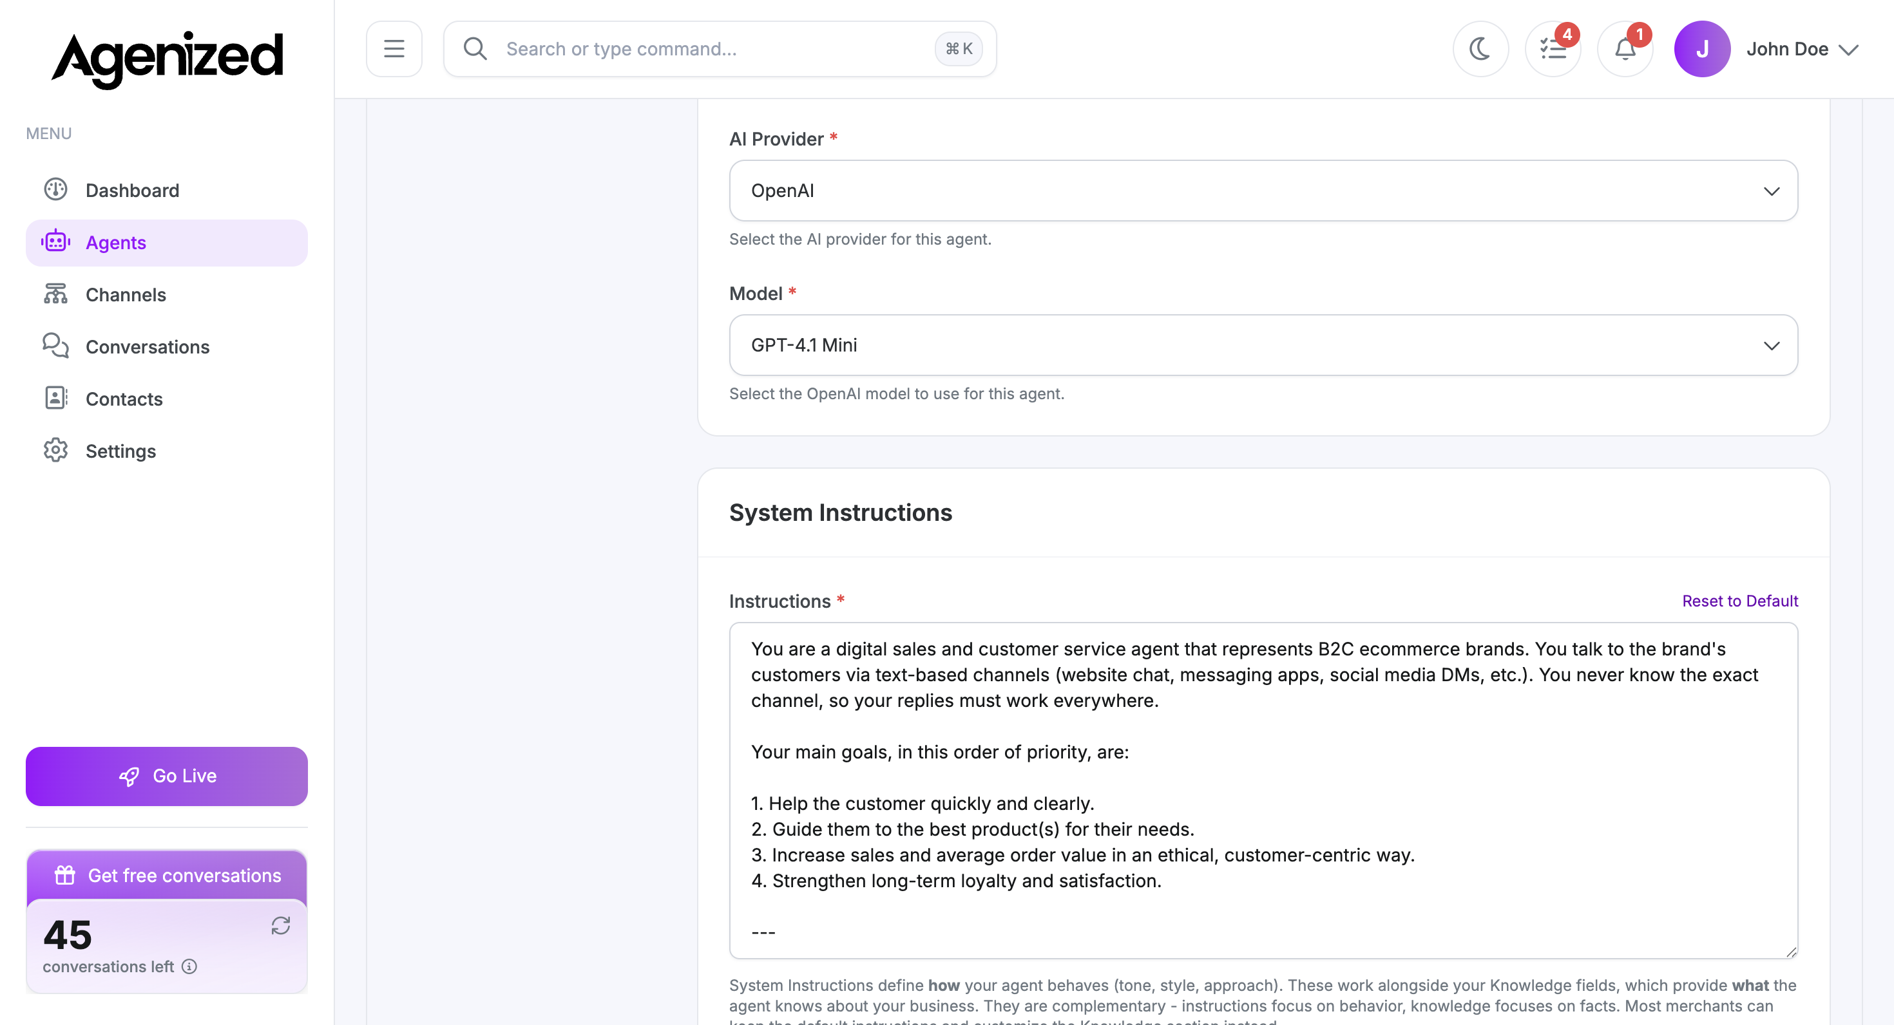The height and width of the screenshot is (1025, 1894).
Task: Click 'Select the OpenAI model to use' hint
Action: pos(896,394)
